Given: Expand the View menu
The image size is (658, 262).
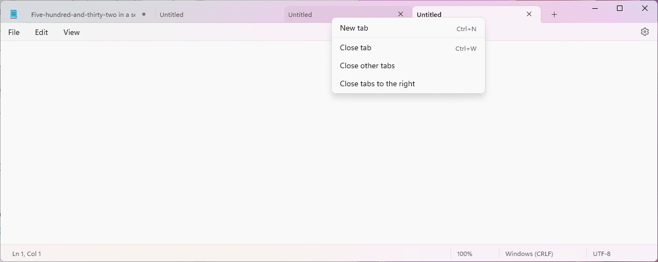Looking at the screenshot, I should (72, 32).
